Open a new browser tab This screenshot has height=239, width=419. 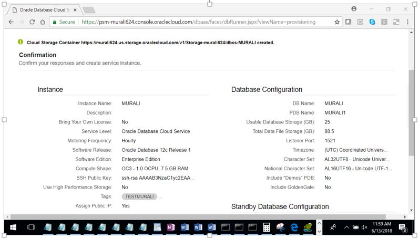(89, 9)
